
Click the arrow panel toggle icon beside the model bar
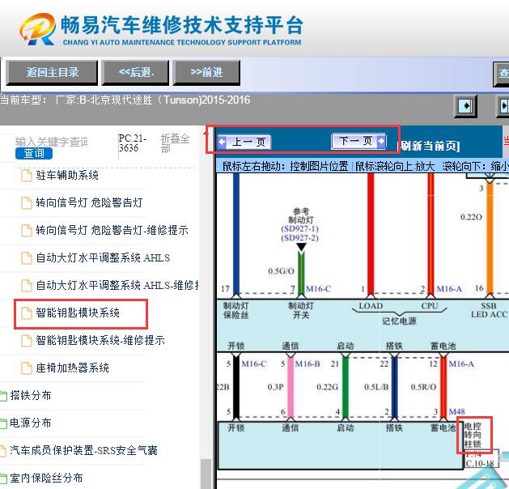pyautogui.click(x=465, y=105)
